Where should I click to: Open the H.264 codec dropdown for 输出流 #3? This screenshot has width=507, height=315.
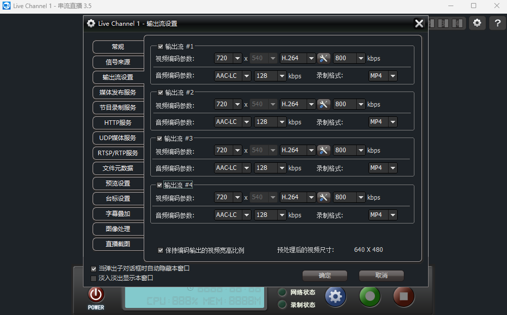tap(298, 150)
